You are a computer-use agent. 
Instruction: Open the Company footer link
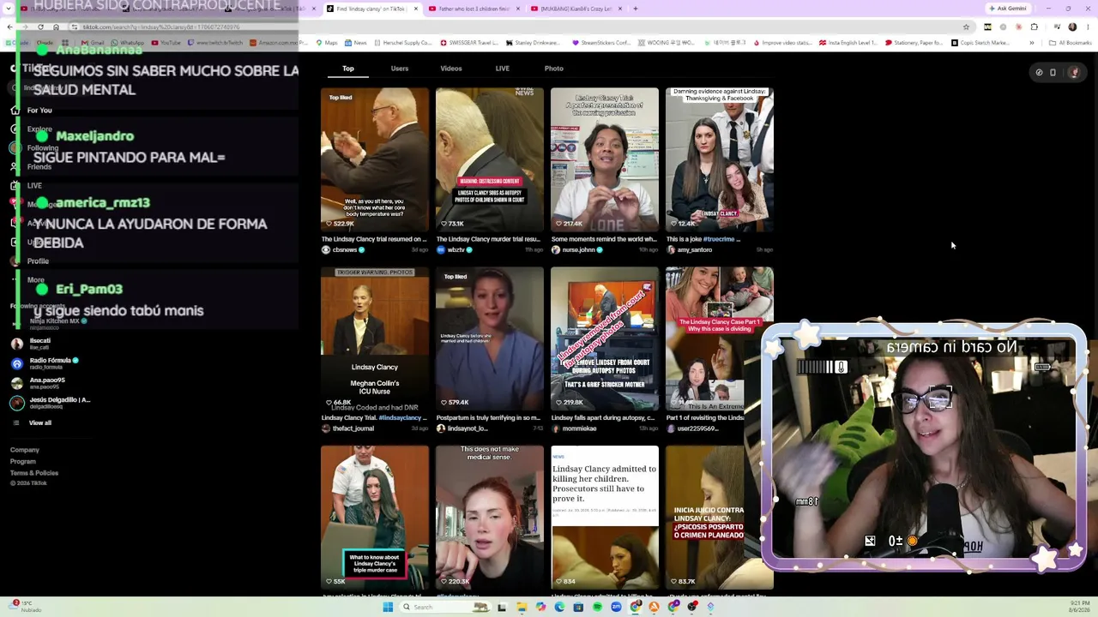pyautogui.click(x=25, y=450)
